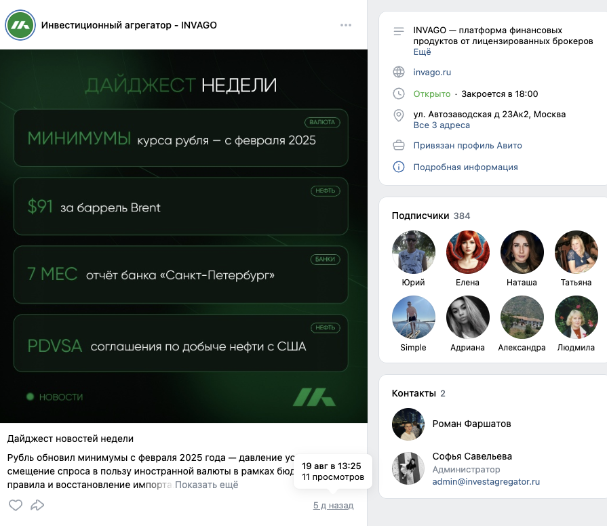Open subscriber Татьяна's profile avatar
This screenshot has height=526, width=607.
coord(576,252)
